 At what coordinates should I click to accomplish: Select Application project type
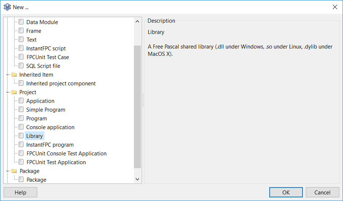40,101
